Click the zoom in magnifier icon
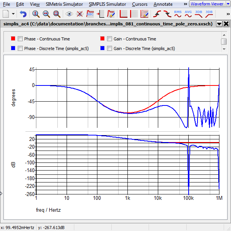The width and height of the screenshot is (231, 231). click(x=36, y=14)
